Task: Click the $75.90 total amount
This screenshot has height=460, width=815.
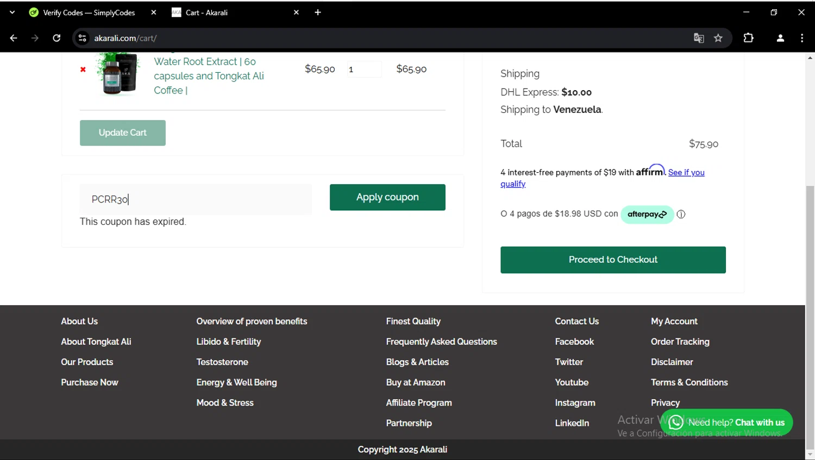Action: pos(704,144)
